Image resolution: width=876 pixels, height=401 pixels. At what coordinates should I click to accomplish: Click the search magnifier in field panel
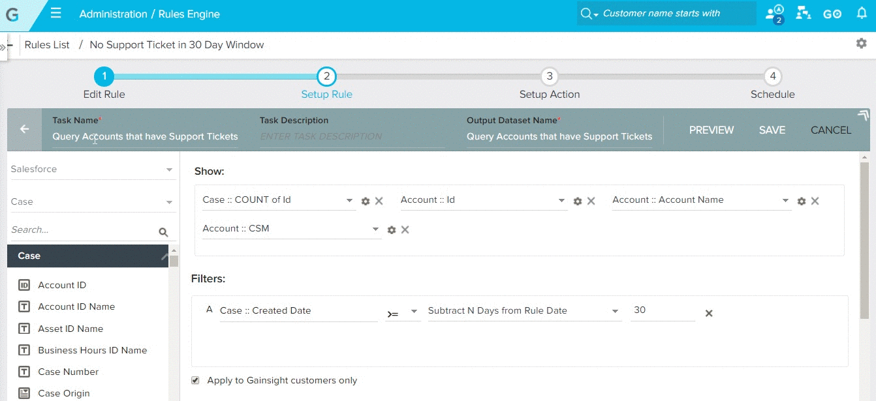pyautogui.click(x=163, y=232)
